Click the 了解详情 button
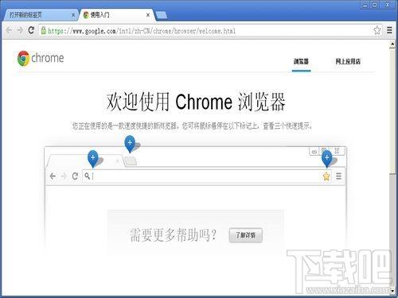Viewport: 398px width, 298px height. click(246, 235)
